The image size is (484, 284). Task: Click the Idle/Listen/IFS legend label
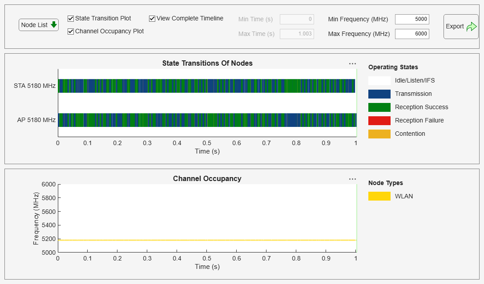point(415,81)
